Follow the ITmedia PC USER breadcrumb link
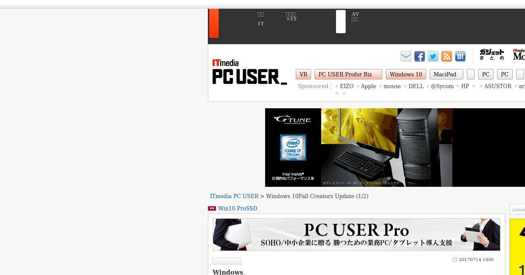The width and height of the screenshot is (525, 275). (234, 196)
